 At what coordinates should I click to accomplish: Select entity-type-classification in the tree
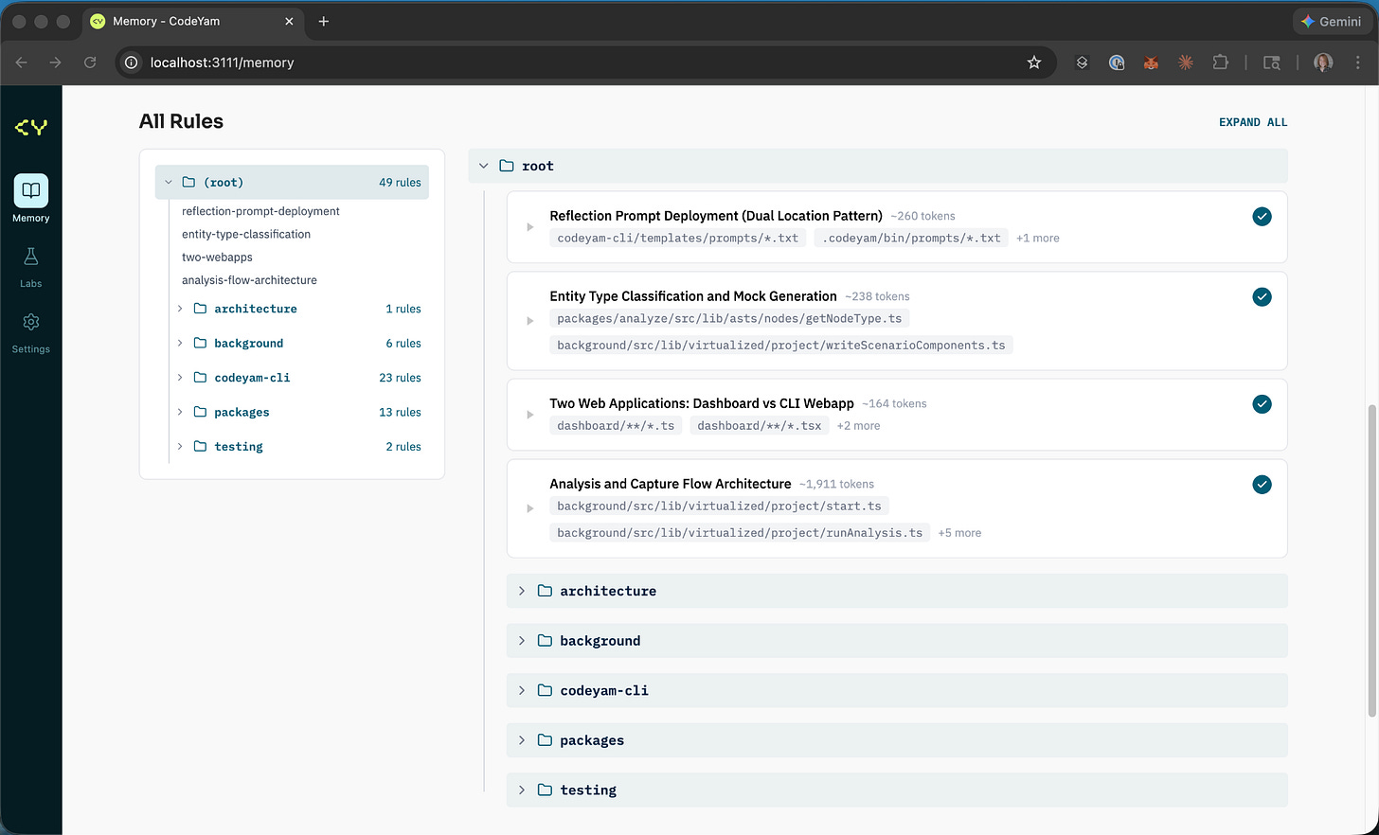(246, 234)
